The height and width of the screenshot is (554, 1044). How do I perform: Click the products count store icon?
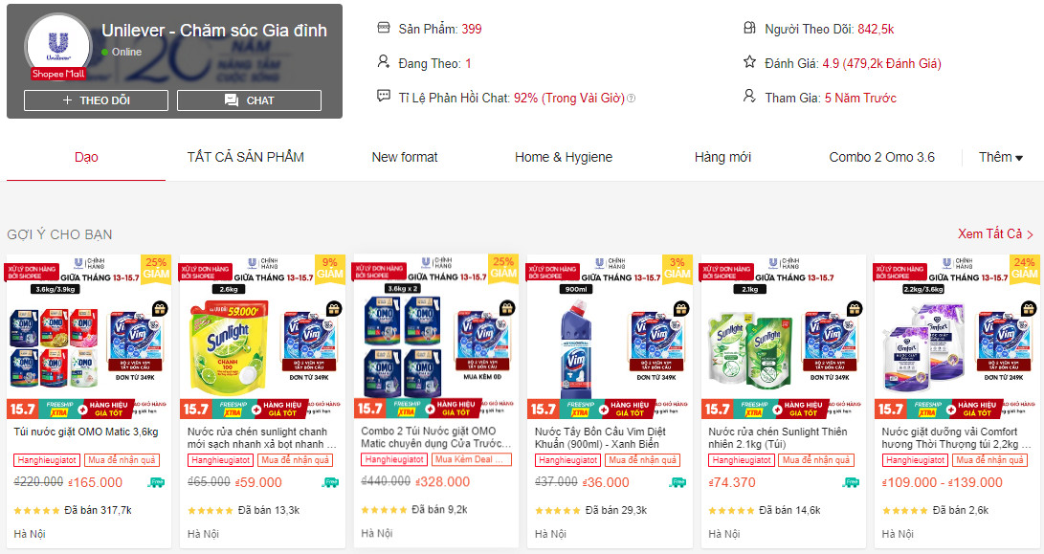(384, 28)
